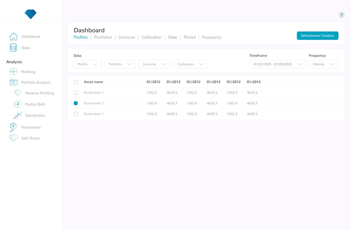Open the Weekly frequency dropdown
The height and width of the screenshot is (230, 351).
324,64
